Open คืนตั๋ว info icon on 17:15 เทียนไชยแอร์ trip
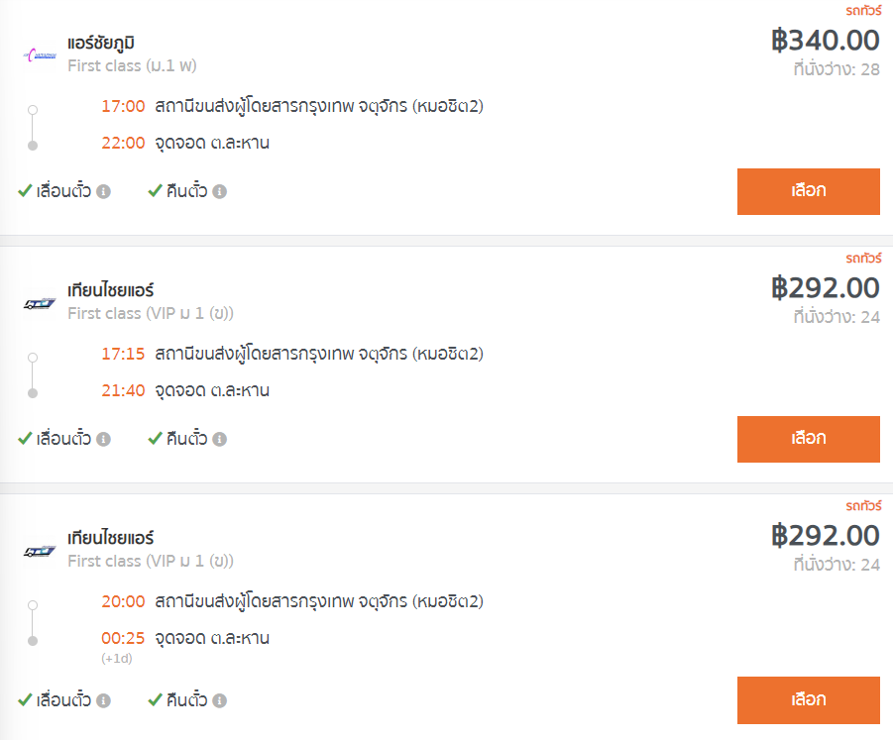893x740 pixels. click(x=219, y=439)
